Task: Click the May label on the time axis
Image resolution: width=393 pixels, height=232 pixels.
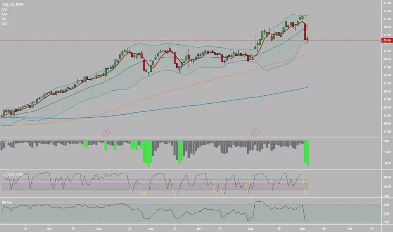Action: (x=99, y=229)
